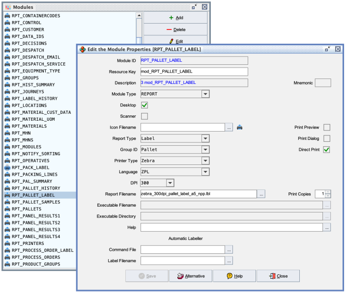Click Delete button in Modules window
The image size is (346, 294).
[x=175, y=29]
